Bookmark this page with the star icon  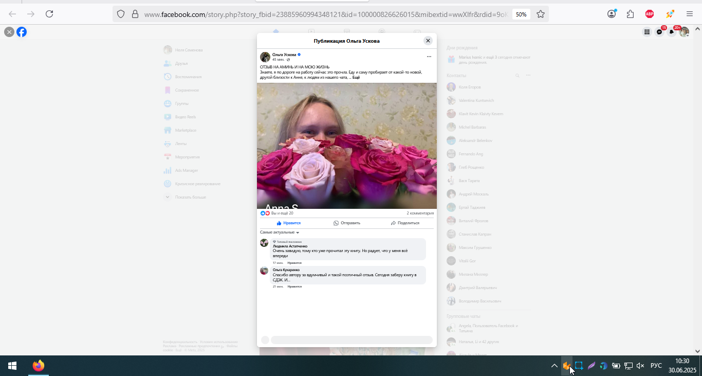pos(541,14)
